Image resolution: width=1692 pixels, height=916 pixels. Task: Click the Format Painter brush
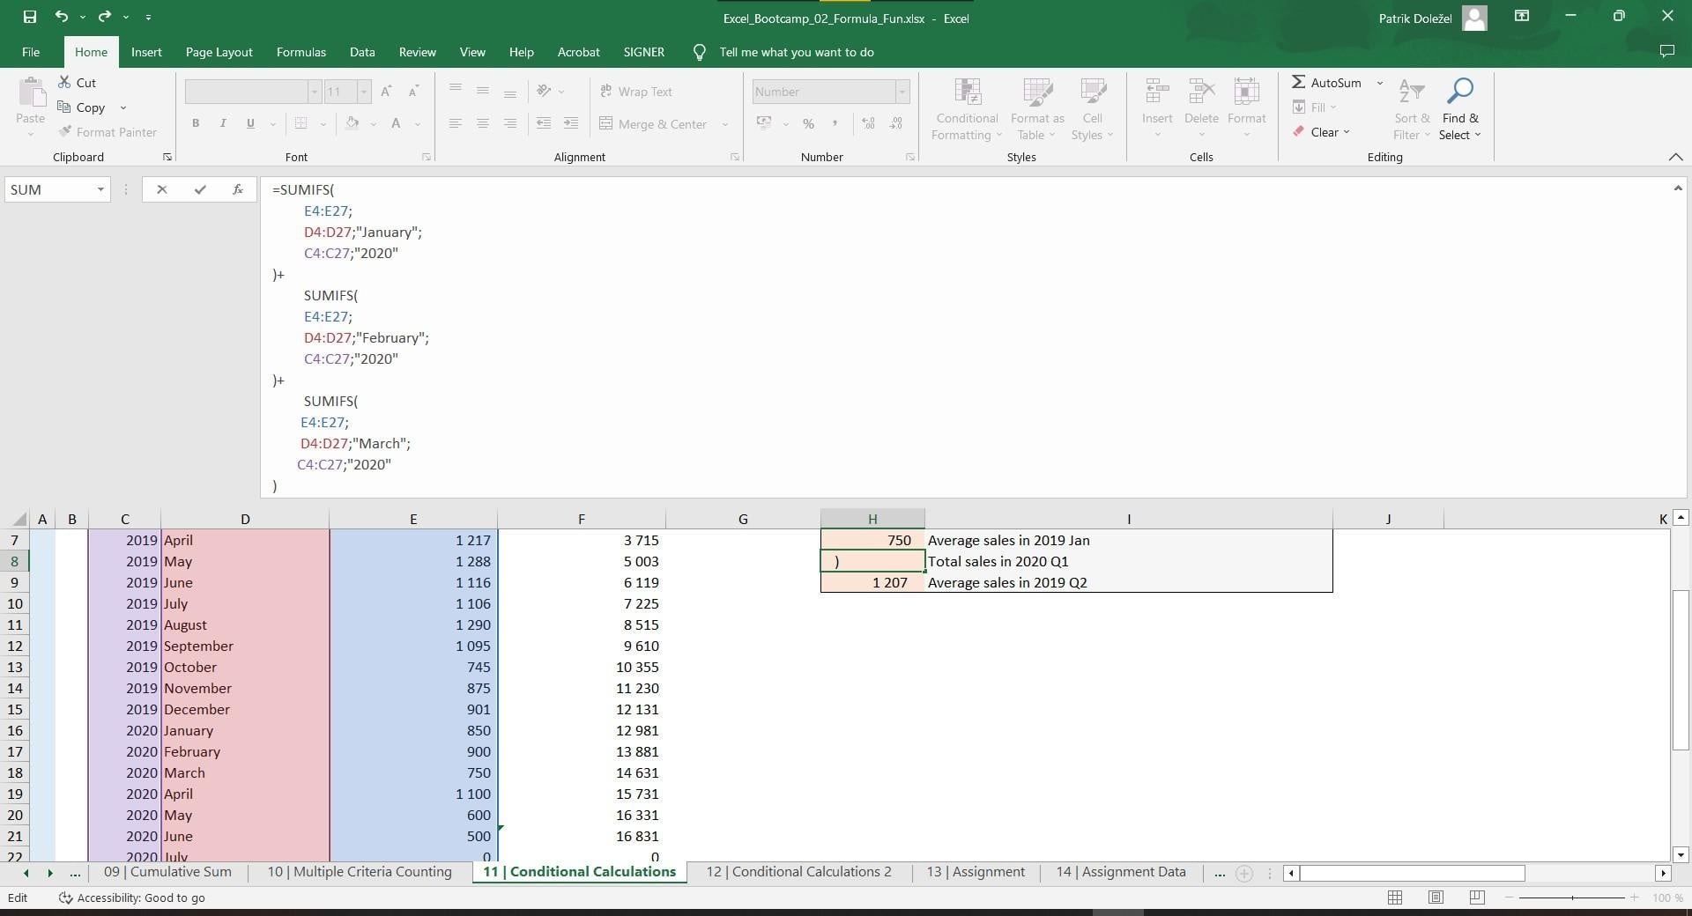pyautogui.click(x=108, y=132)
